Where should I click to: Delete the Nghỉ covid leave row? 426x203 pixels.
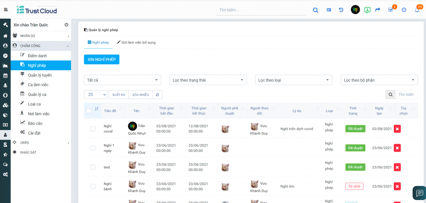(397, 129)
